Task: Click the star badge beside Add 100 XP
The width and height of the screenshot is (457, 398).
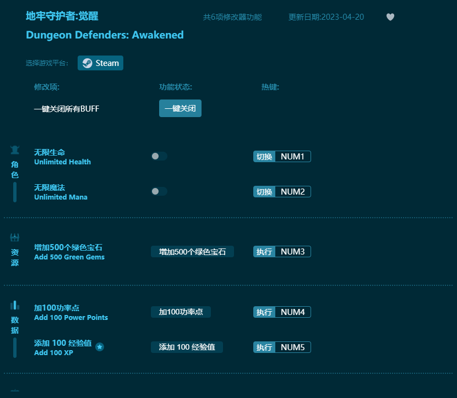Action: pos(100,347)
